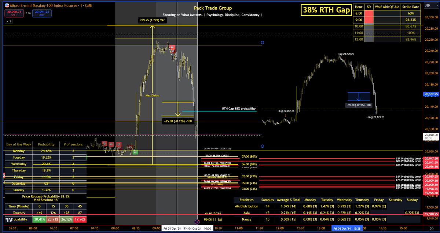Click the 20,300.00 price scale value
Image resolution: width=440 pixels, height=233 pixels.
click(431, 17)
